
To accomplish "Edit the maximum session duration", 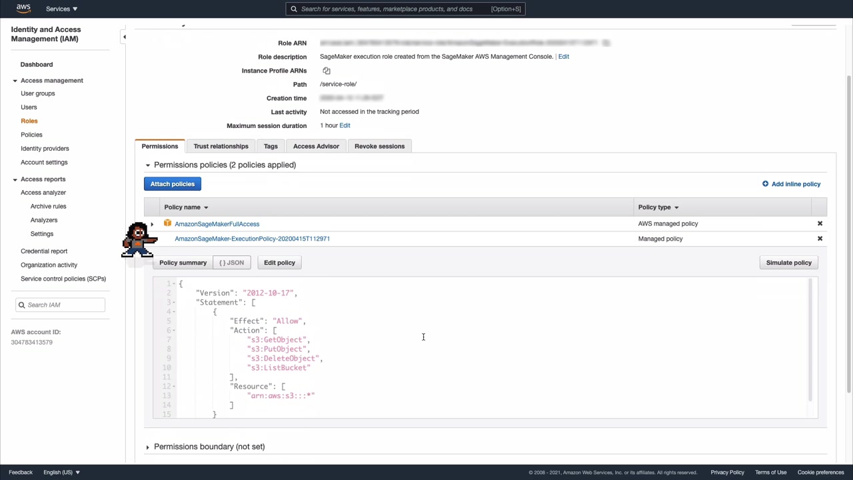I will pyautogui.click(x=345, y=125).
